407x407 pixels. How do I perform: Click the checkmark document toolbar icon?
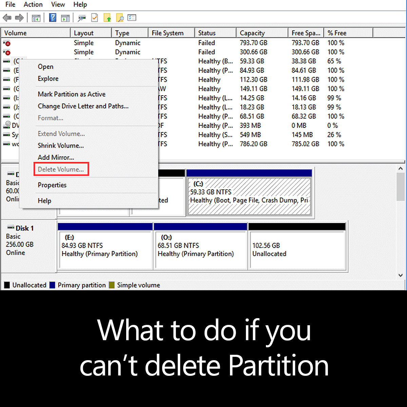pos(95,18)
